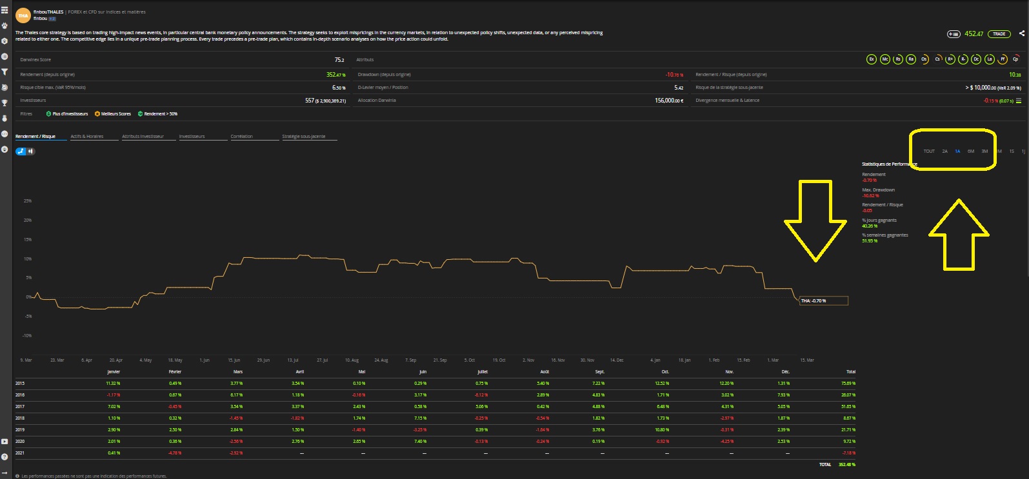Click the 2021 Février value -4.78 %
The height and width of the screenshot is (479, 1029).
tap(174, 453)
